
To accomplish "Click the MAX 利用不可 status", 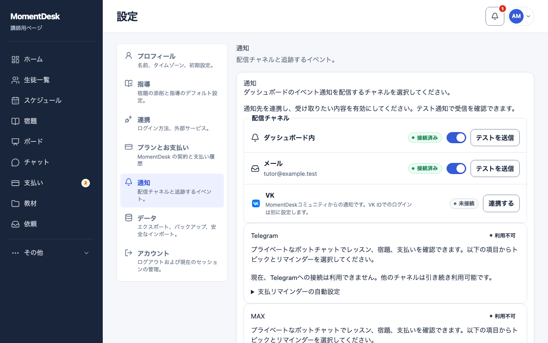I will (503, 316).
